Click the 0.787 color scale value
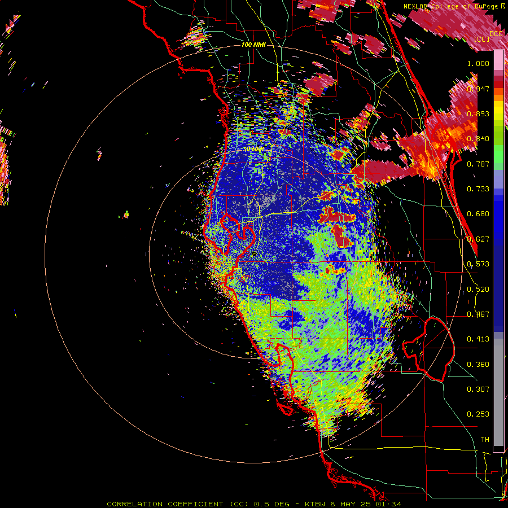Viewport: 508px width, 508px height. 478,164
